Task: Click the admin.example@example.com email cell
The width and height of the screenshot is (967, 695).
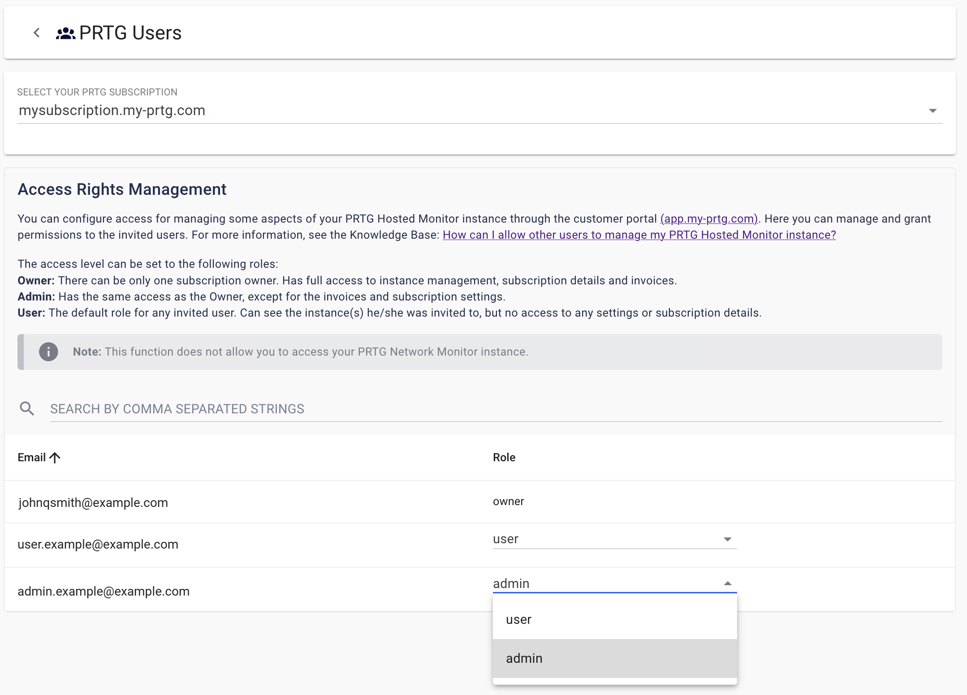Action: (x=104, y=592)
